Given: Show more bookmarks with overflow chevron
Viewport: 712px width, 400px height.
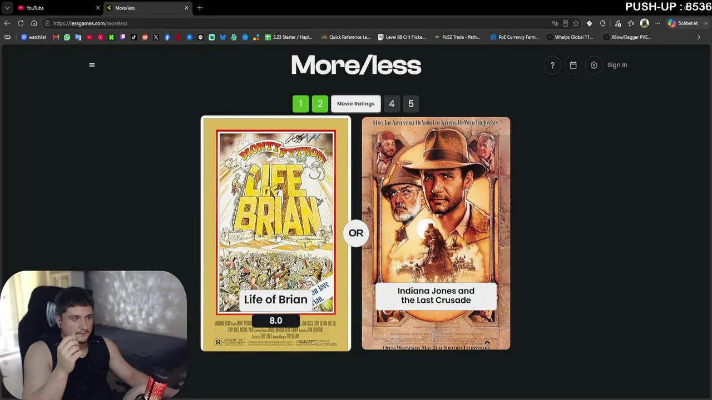Looking at the screenshot, I should point(699,37).
